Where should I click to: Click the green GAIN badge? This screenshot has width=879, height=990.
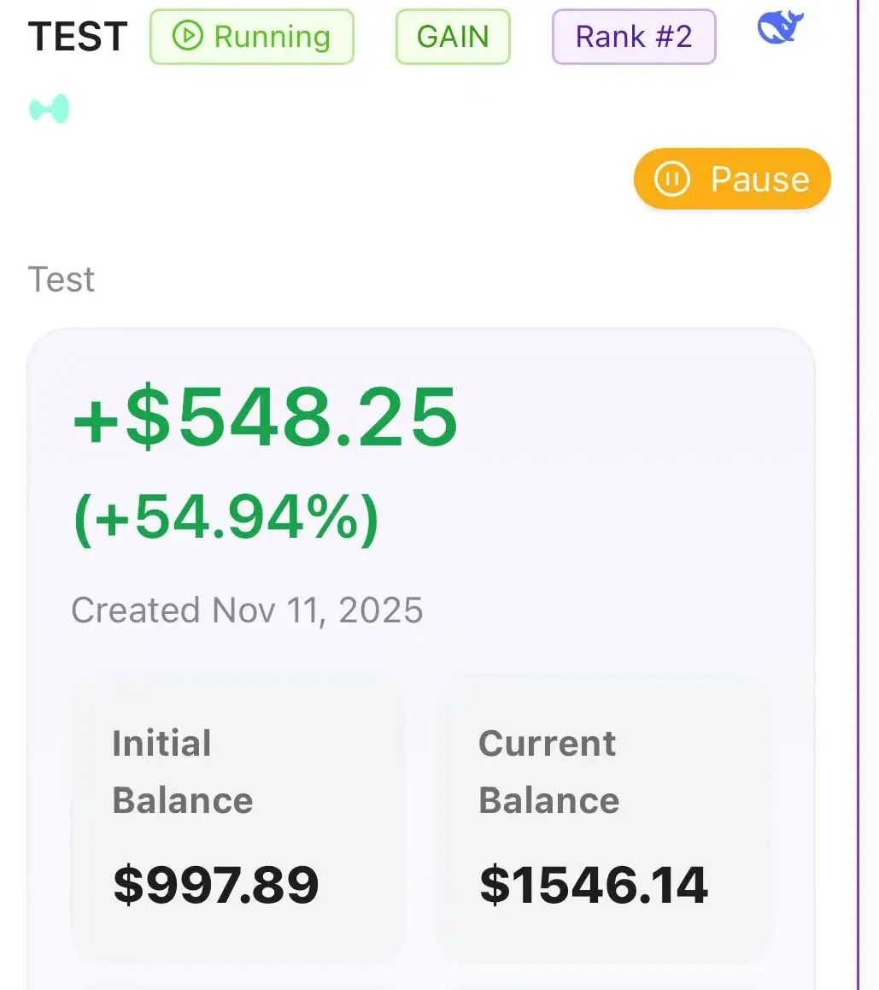pos(453,37)
